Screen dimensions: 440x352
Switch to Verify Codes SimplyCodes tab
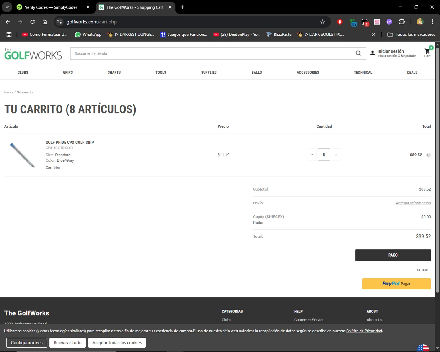(x=51, y=7)
